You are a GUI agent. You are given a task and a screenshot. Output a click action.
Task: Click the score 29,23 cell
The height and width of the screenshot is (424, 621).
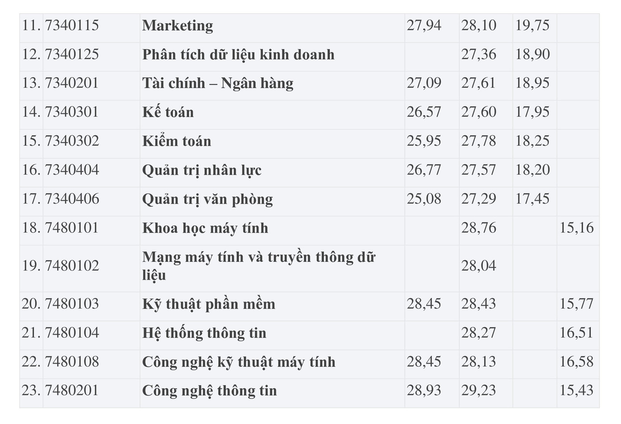click(478, 391)
